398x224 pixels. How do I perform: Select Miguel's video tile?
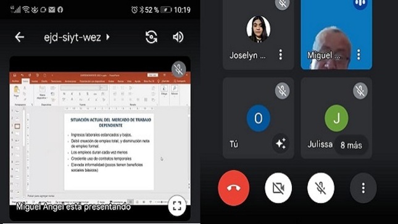[336, 35]
